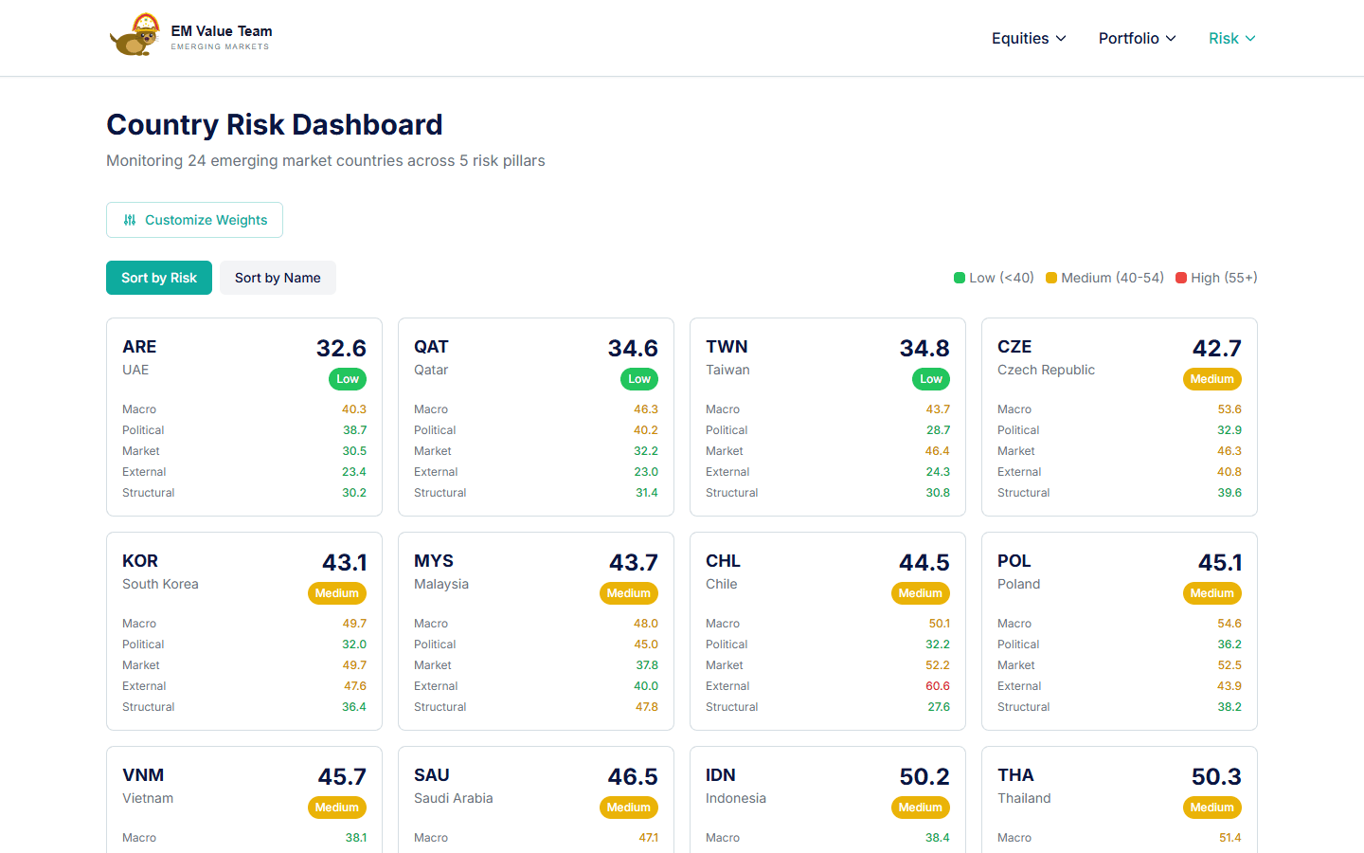Select the Chile country risk card
Screen dimensions: 1364x853
point(828,631)
